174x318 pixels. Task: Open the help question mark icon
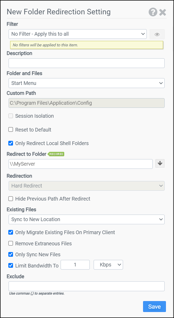153,12
